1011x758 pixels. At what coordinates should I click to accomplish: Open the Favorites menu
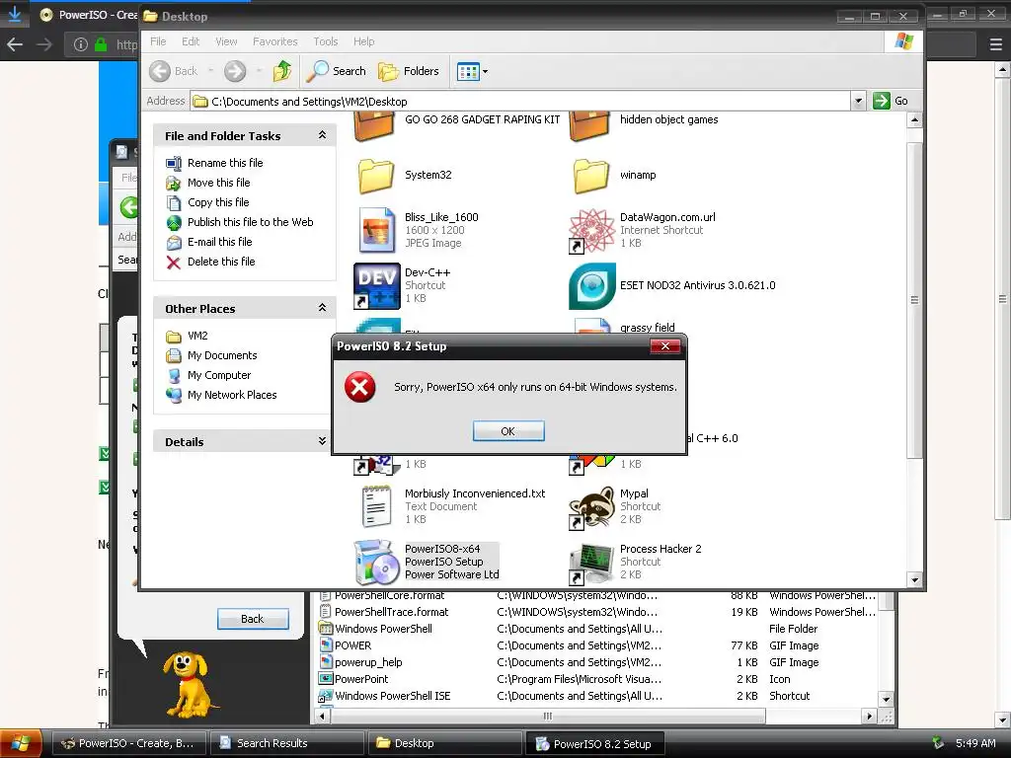point(275,41)
